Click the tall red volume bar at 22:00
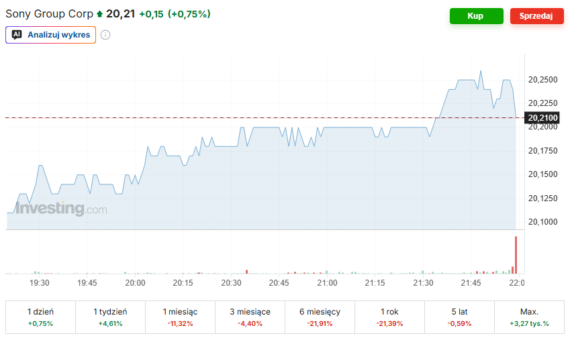570x338 pixels. tap(516, 255)
